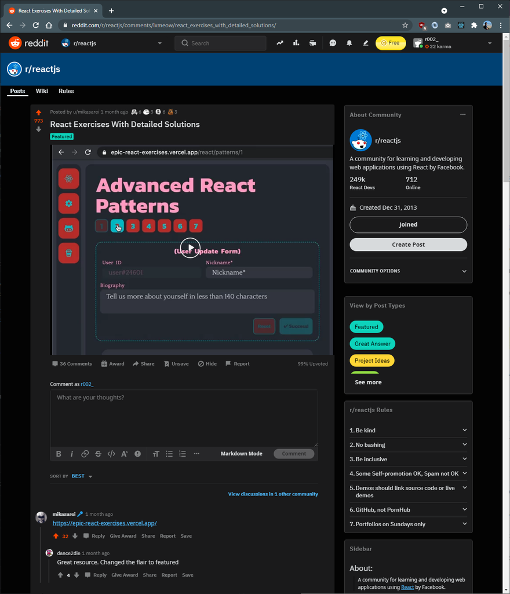
Task: Toggle the Joined community button
Action: (x=408, y=225)
